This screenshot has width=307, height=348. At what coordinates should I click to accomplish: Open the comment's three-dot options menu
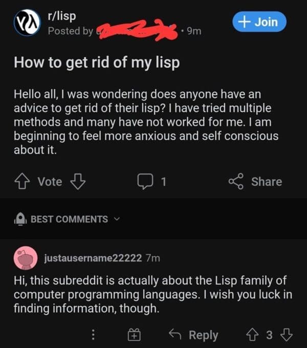coord(94,335)
